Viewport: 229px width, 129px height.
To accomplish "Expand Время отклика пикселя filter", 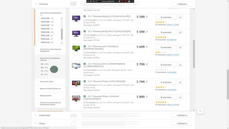I will (50, 89).
